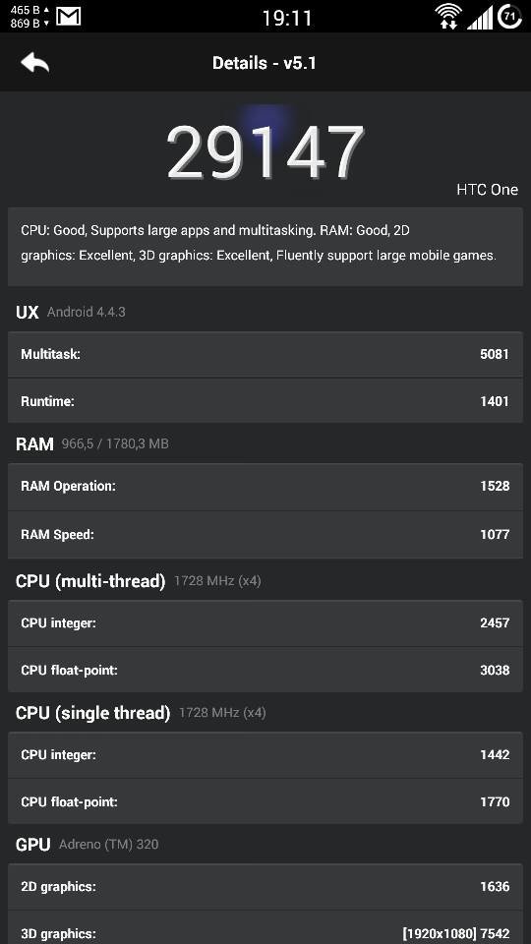Select the Runtime score row
This screenshot has height=944, width=531.
(265, 401)
